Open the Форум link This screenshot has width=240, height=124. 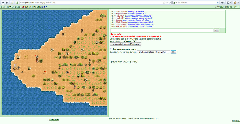tap(221, 7)
